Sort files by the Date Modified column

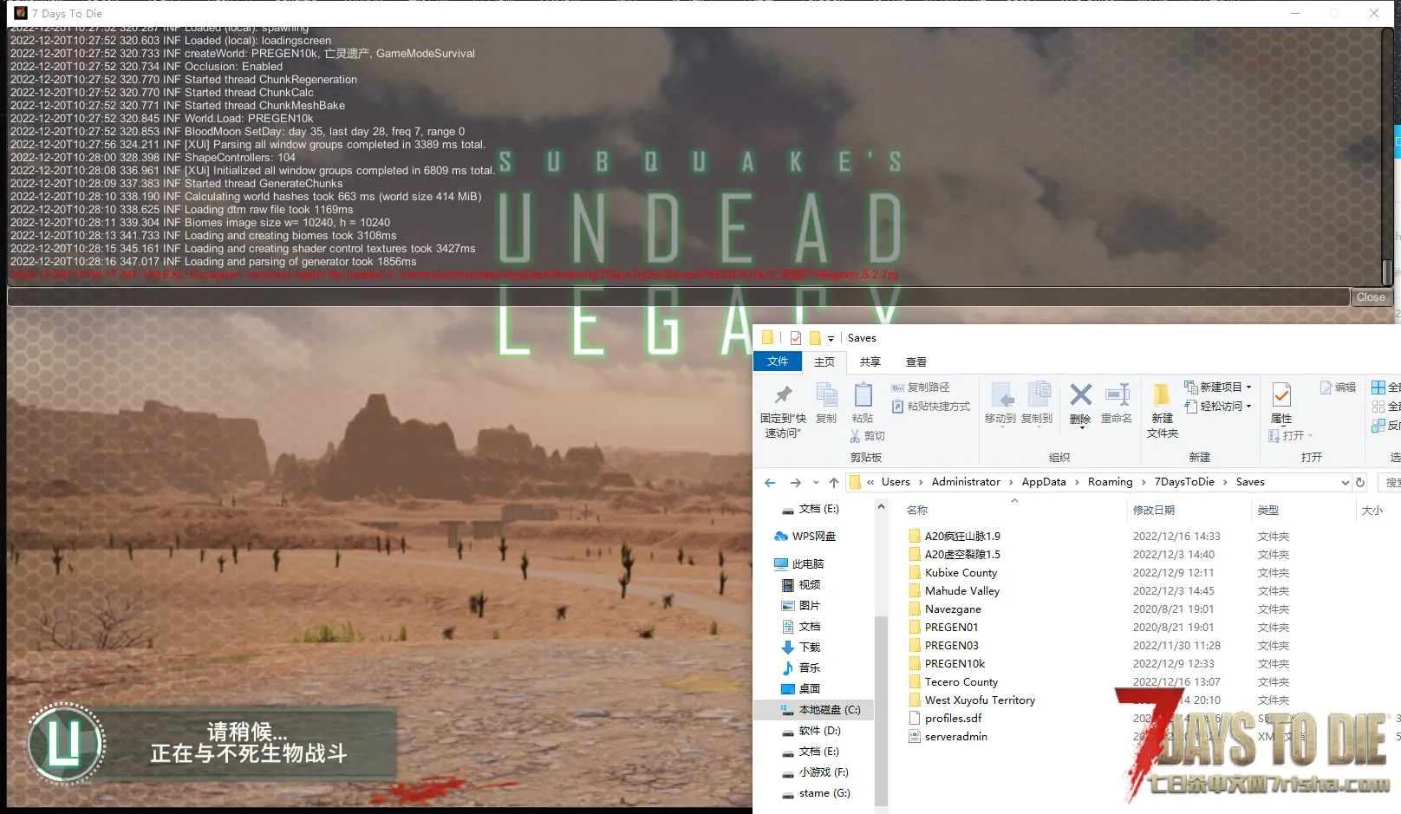[x=1154, y=511]
